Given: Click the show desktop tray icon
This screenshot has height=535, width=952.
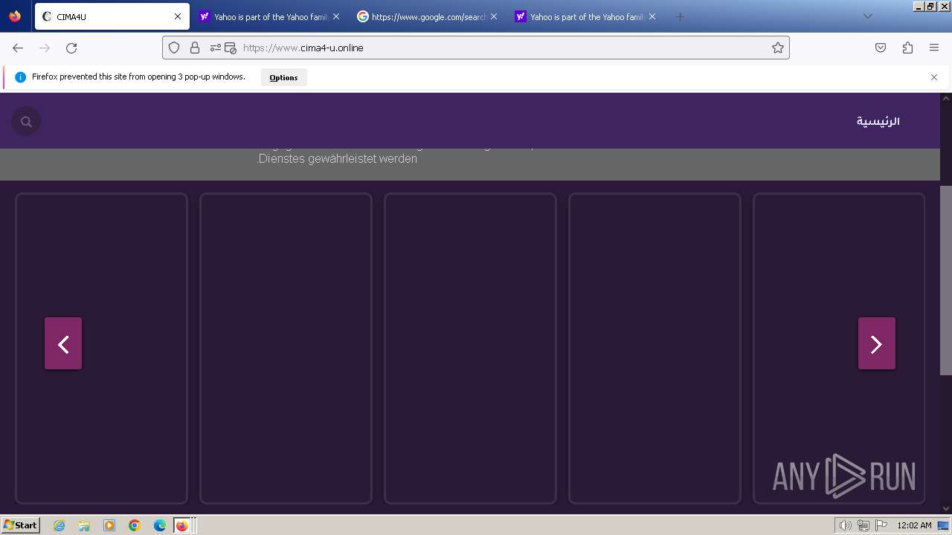Looking at the screenshot, I should (944, 525).
